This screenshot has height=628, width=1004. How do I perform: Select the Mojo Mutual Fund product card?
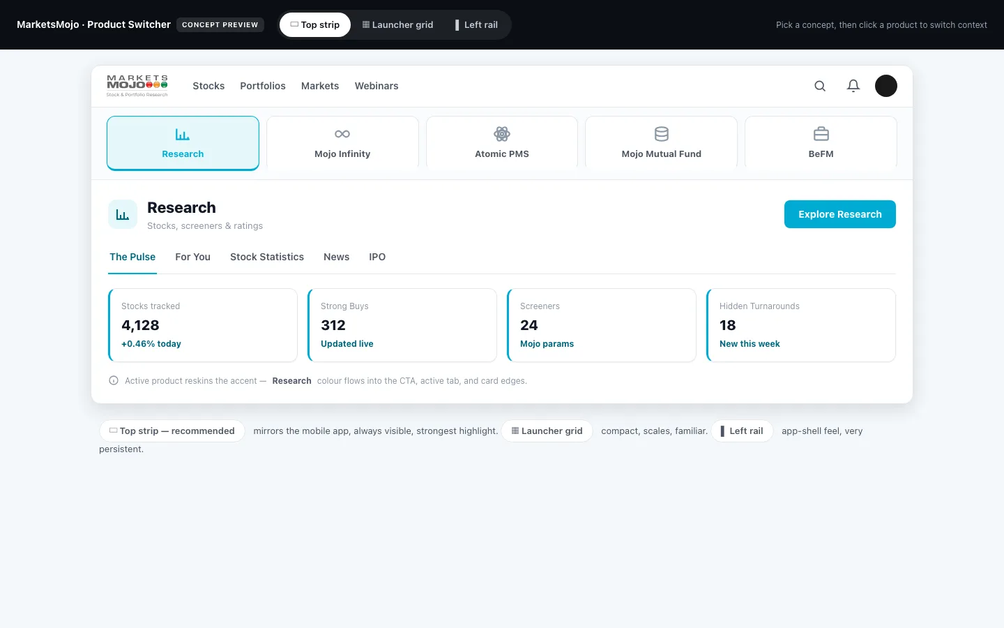click(x=661, y=143)
